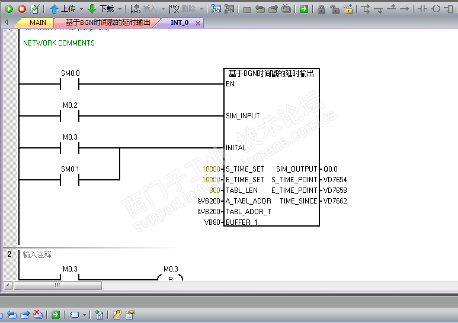The width and height of the screenshot is (458, 323).
Task: Click the Q0.0 output operand
Action: (x=331, y=169)
